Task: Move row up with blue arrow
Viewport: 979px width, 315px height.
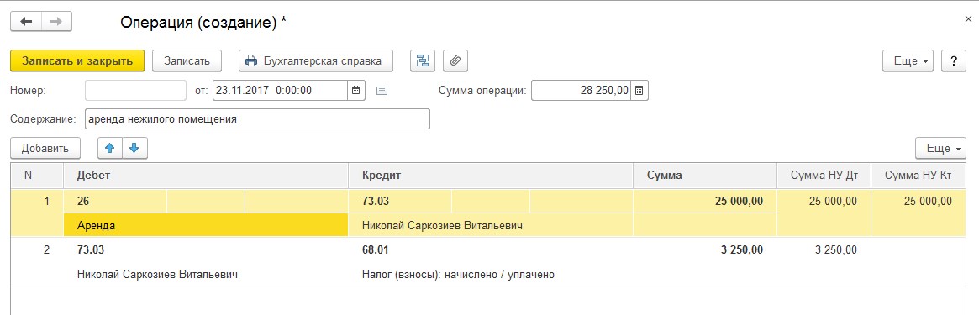Action: tap(111, 148)
